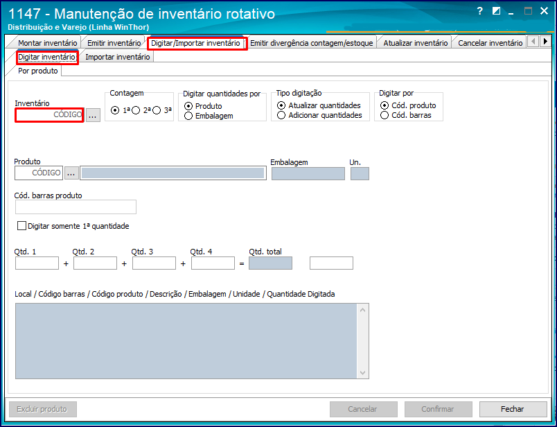Focus the Produto código field
Viewport: 557px width, 427px height.
[x=39, y=173]
